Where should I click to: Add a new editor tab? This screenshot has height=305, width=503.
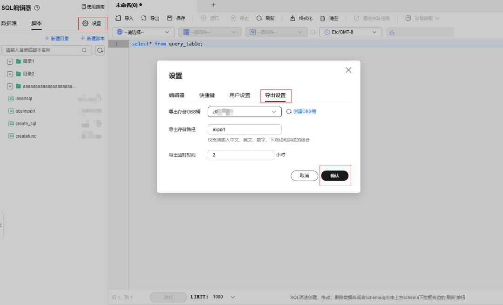tap(214, 5)
